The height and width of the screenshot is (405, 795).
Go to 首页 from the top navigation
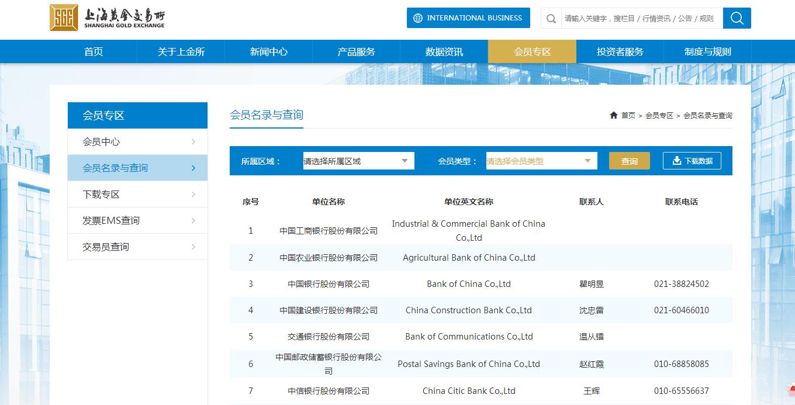click(x=93, y=51)
